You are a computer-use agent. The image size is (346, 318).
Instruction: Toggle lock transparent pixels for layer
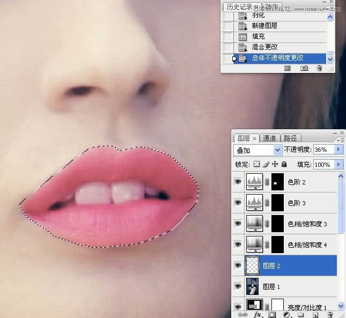click(x=256, y=164)
